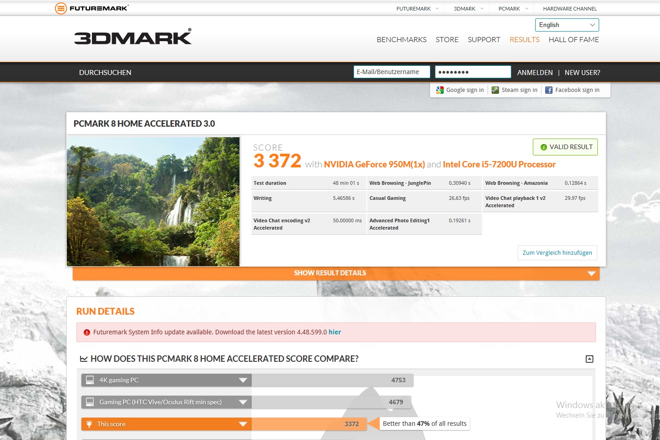This screenshot has width=660, height=440.
Task: Open HALL OF FAME page
Action: [x=574, y=40]
